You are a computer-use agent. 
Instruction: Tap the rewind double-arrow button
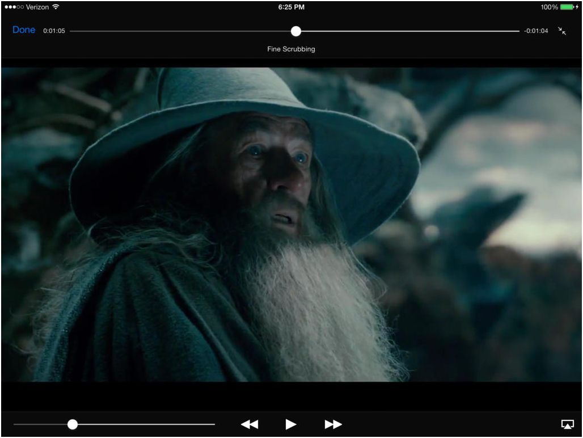250,424
